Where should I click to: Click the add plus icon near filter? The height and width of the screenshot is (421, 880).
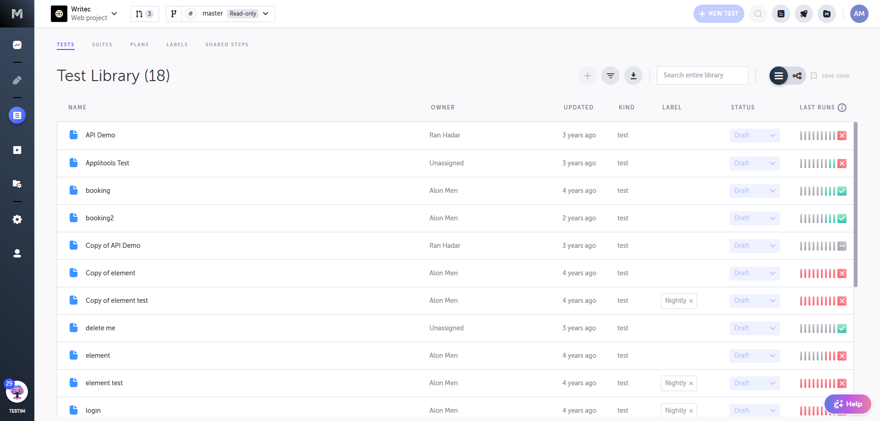(587, 76)
